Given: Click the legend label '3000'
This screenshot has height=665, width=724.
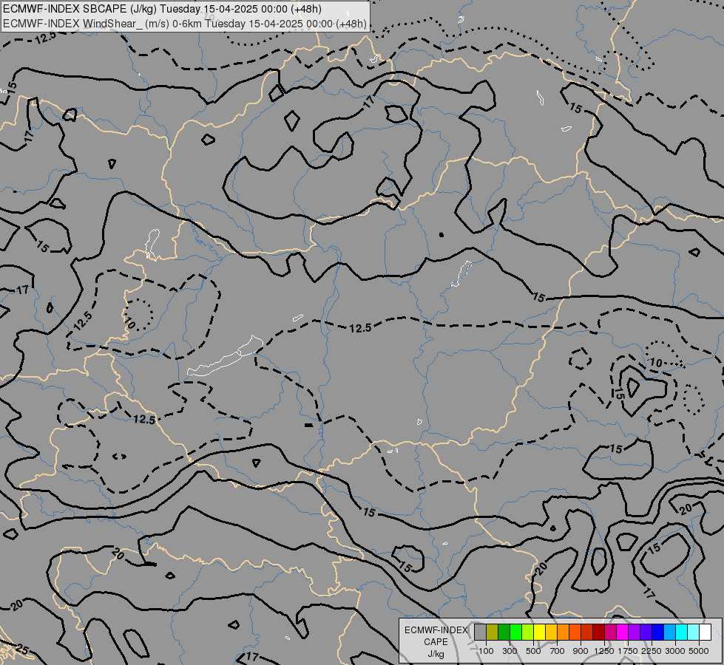Looking at the screenshot, I should pyautogui.click(x=674, y=651).
